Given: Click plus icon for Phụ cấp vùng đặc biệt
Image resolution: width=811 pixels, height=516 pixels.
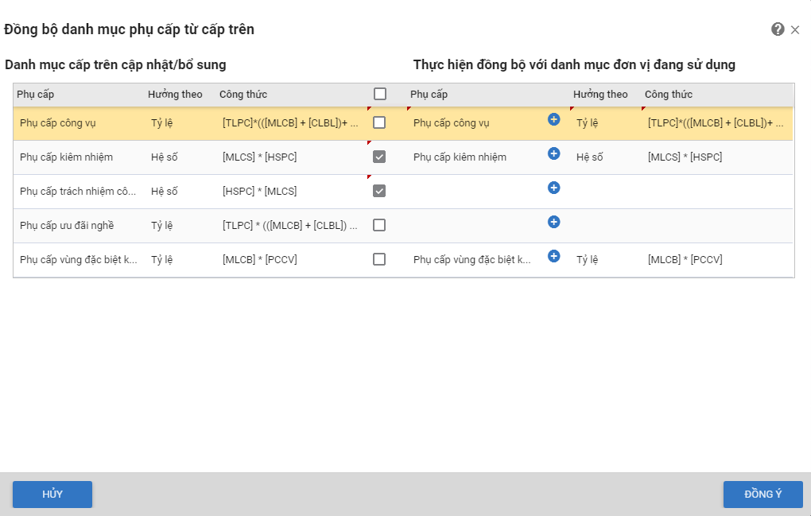Looking at the screenshot, I should (x=554, y=256).
